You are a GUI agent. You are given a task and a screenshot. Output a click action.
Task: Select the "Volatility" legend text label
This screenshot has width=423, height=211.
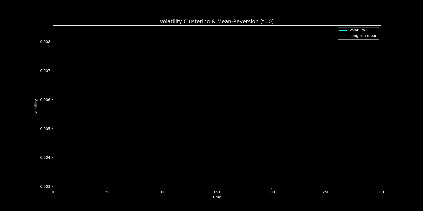tap(357, 30)
